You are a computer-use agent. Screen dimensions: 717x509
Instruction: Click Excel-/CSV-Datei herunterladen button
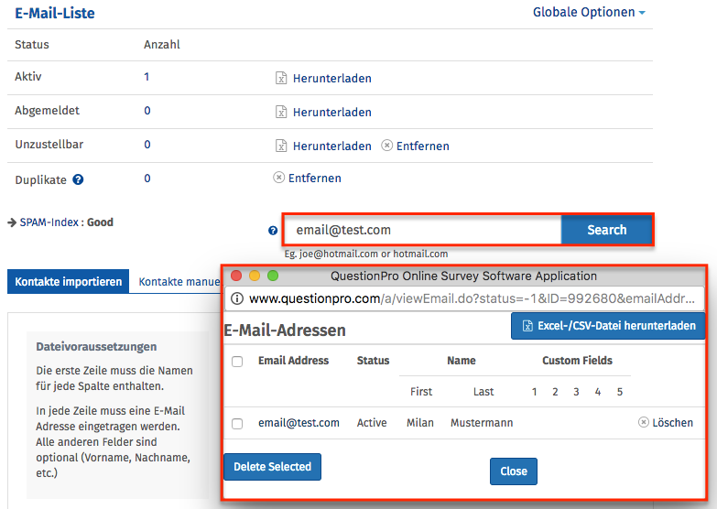point(608,326)
